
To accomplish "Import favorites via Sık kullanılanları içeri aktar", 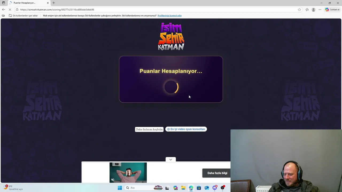I will pyautogui.click(x=23, y=15).
